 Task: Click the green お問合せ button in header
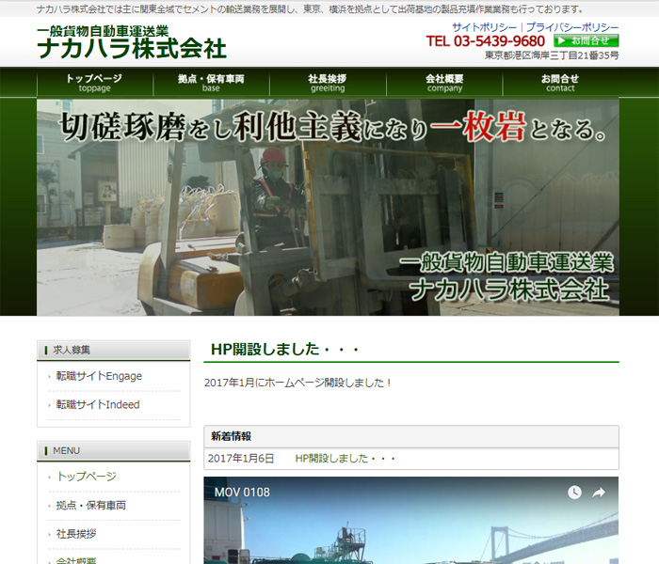pyautogui.click(x=586, y=40)
